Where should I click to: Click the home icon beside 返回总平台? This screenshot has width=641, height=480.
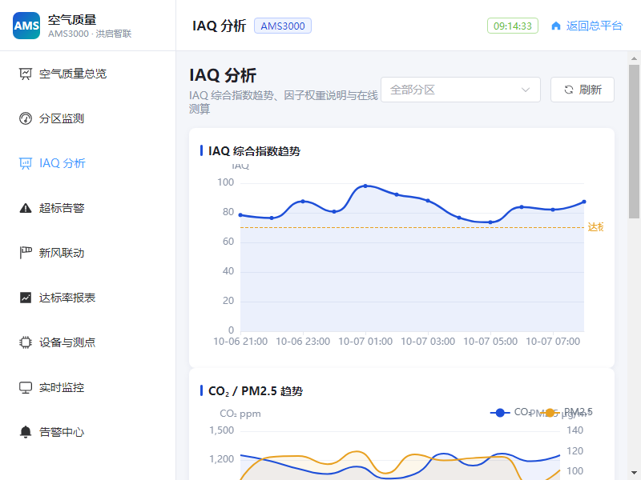pos(555,26)
